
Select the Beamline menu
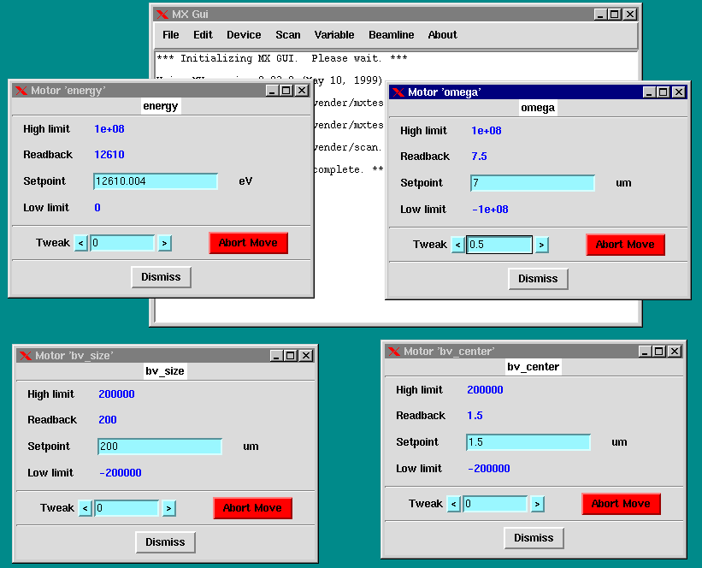[x=392, y=35]
